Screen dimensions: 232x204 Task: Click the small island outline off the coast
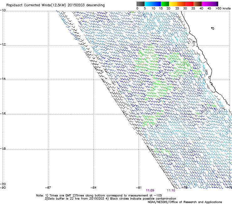pos(213,28)
